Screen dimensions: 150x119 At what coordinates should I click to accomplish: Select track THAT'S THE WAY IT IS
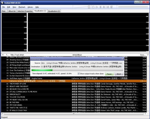pyautogui.click(x=74, y=108)
